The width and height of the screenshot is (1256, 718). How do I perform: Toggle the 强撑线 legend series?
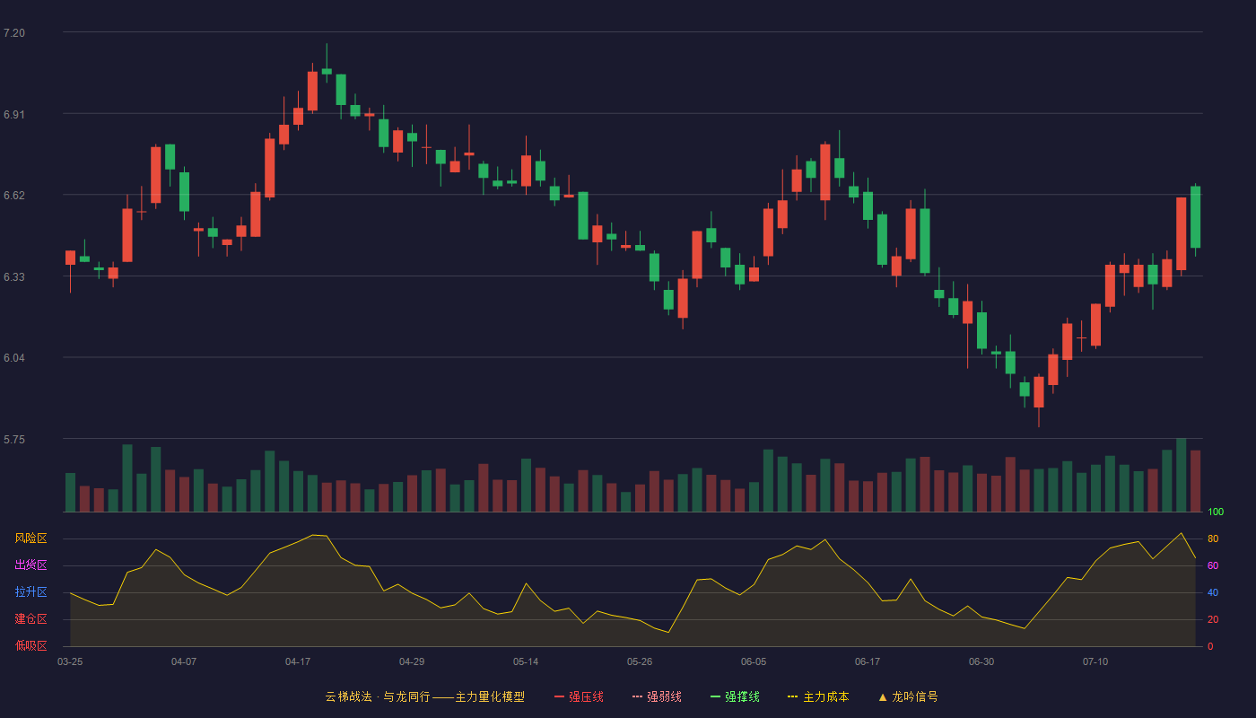pyautogui.click(x=735, y=696)
